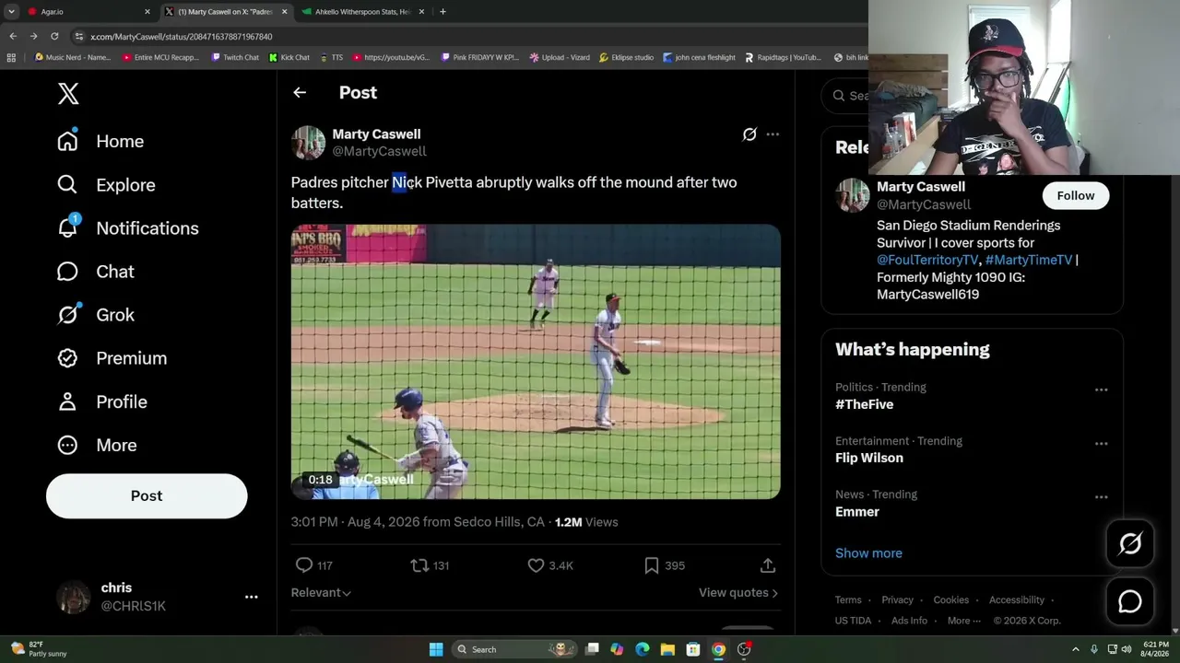Open Marty Caswell's avatar on the post

(x=308, y=143)
